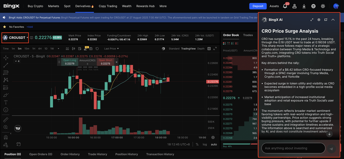Open the profile avatar
Image resolution: width=344 pixels, height=159 pixels.
click(336, 6)
